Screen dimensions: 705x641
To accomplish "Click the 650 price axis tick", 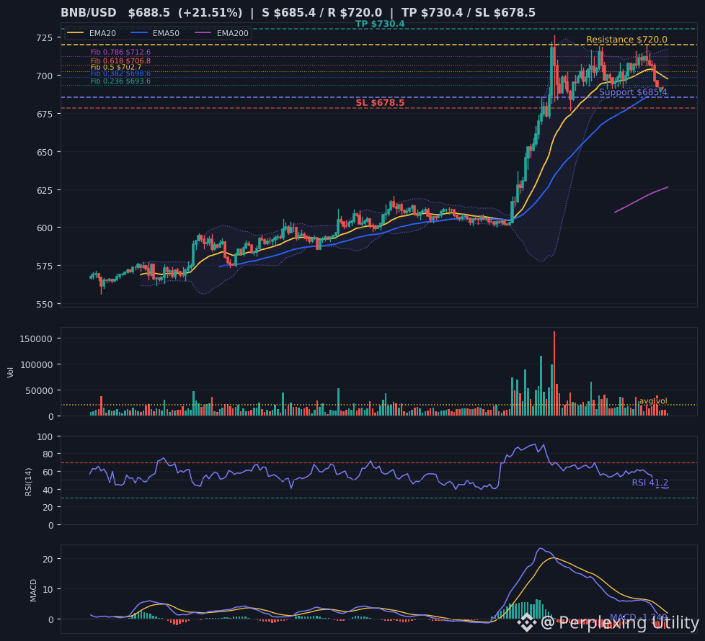I will coord(44,152).
